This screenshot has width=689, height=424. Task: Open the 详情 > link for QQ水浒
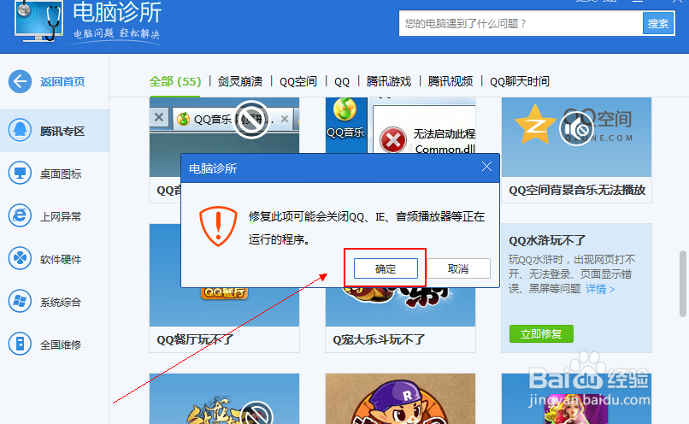coord(600,289)
